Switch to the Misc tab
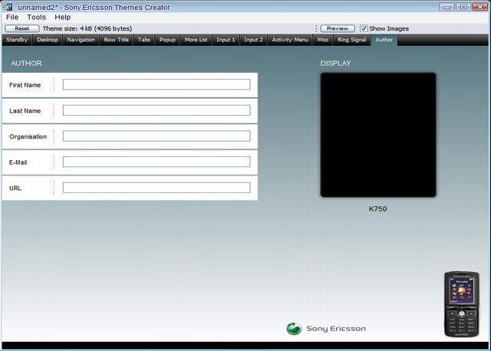 pos(323,40)
